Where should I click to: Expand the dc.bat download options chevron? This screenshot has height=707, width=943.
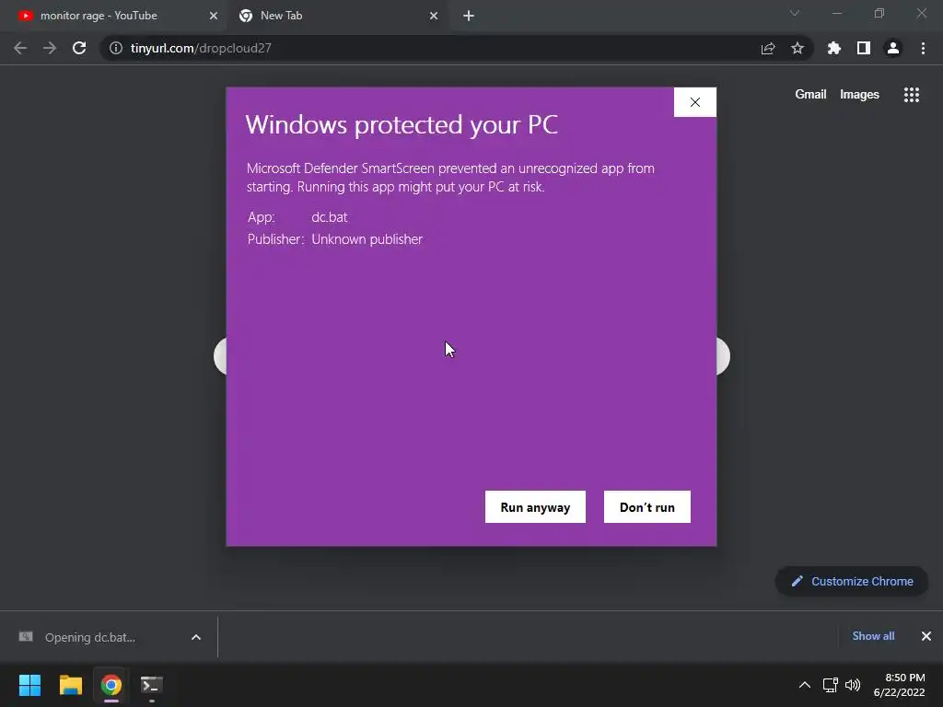point(196,637)
